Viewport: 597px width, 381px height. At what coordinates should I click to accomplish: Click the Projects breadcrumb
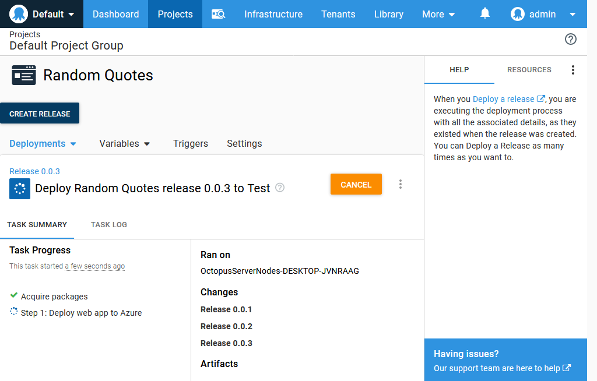coord(24,34)
